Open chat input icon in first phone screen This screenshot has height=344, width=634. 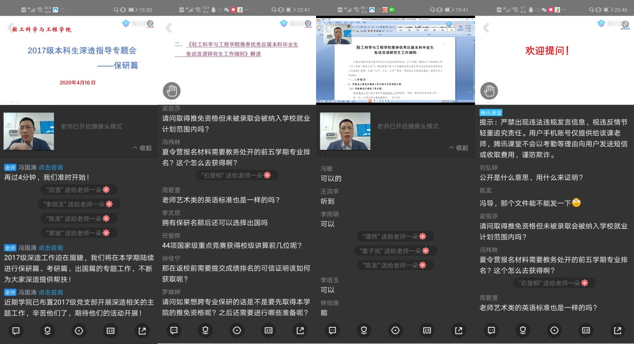[16, 331]
